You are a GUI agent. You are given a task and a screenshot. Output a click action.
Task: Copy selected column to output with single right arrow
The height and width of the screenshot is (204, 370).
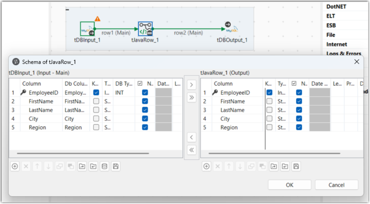pyautogui.click(x=191, y=85)
